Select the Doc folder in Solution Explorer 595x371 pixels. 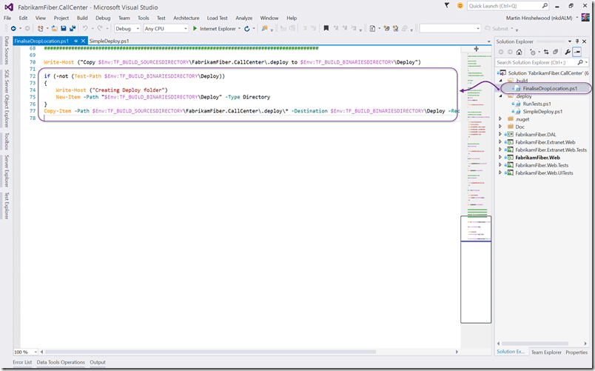click(x=520, y=127)
